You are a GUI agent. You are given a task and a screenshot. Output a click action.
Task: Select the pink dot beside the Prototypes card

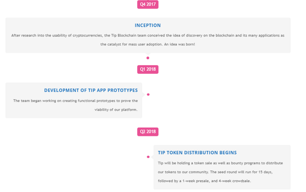(148, 94)
